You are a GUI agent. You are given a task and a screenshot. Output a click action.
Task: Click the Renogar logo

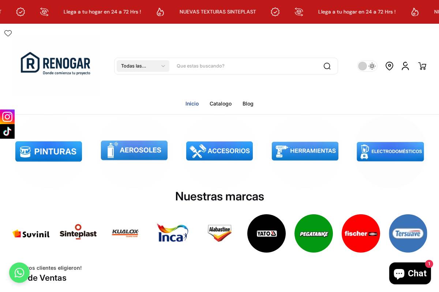pos(56,63)
